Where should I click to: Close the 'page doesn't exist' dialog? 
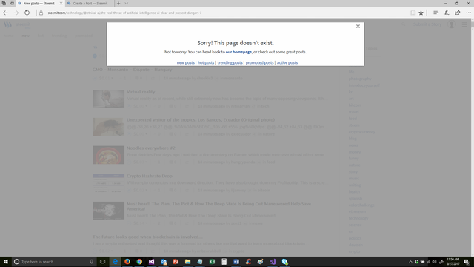pos(358,27)
